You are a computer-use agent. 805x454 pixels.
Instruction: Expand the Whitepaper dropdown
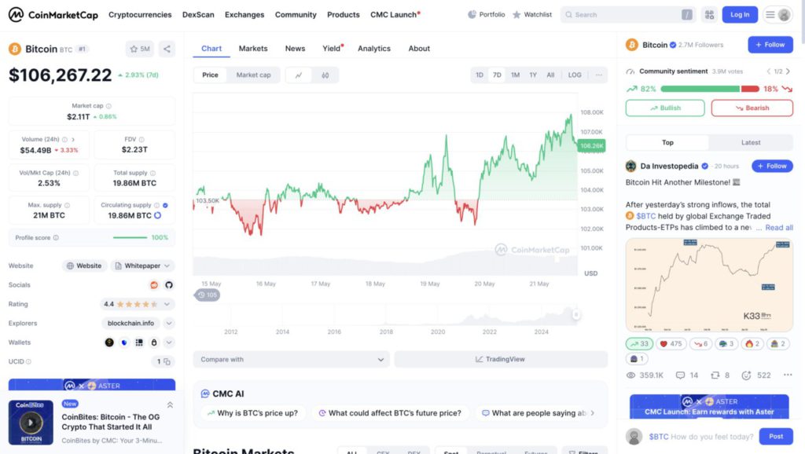143,266
